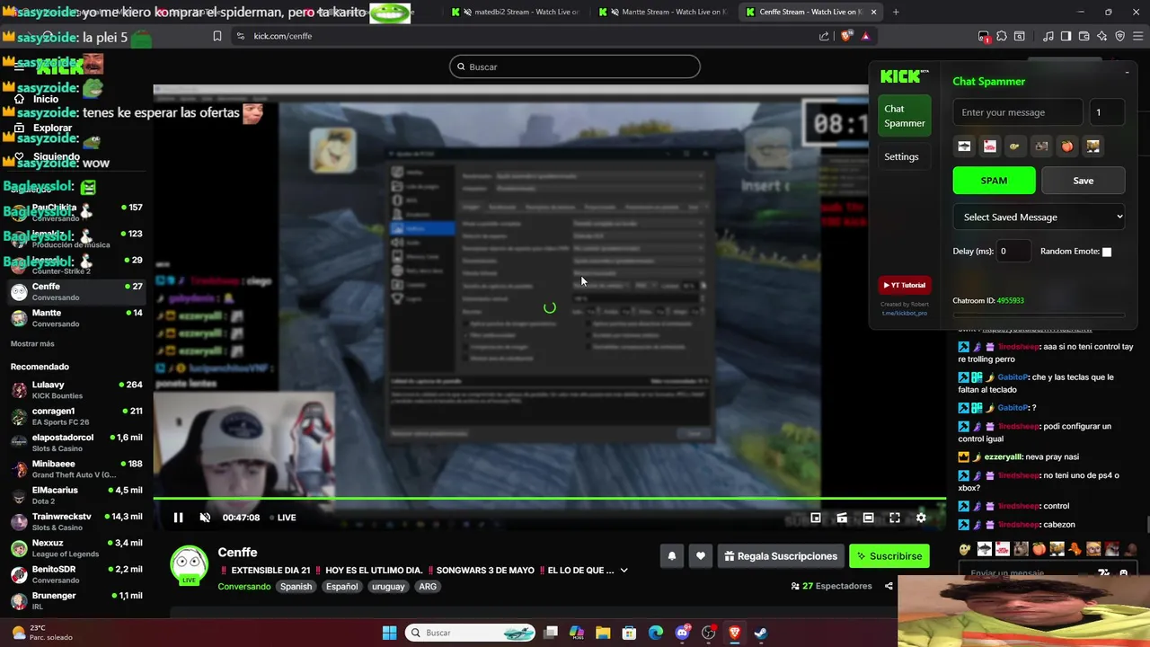Open Trainwreckstv recommended channel
1150x647 pixels.
pos(76,522)
